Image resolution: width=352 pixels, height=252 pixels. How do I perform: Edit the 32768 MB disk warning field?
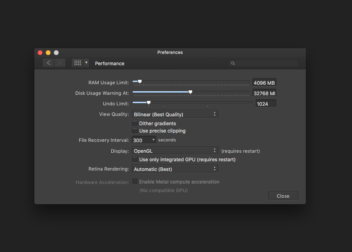(264, 93)
